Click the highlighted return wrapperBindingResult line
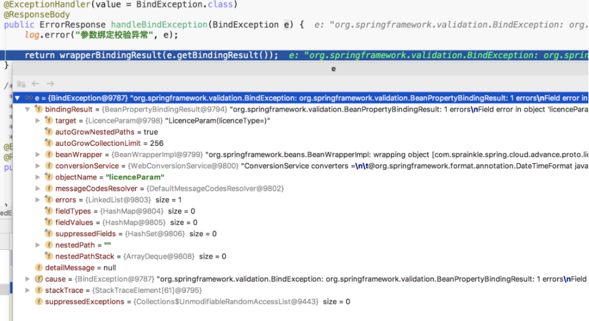This screenshot has height=321, width=589. pos(294,55)
